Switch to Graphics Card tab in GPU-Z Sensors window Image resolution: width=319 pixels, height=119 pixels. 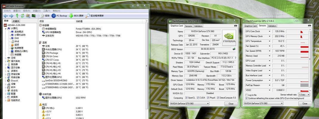click(250, 26)
